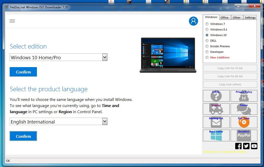This screenshot has height=167, width=264.
Task: Select the Windows 10 radio button
Action: (207, 35)
